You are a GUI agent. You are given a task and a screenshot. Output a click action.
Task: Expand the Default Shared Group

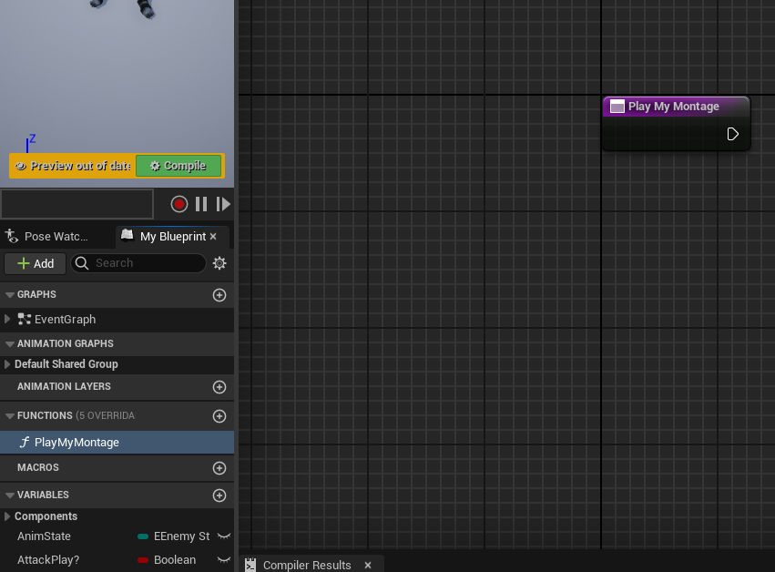[7, 364]
